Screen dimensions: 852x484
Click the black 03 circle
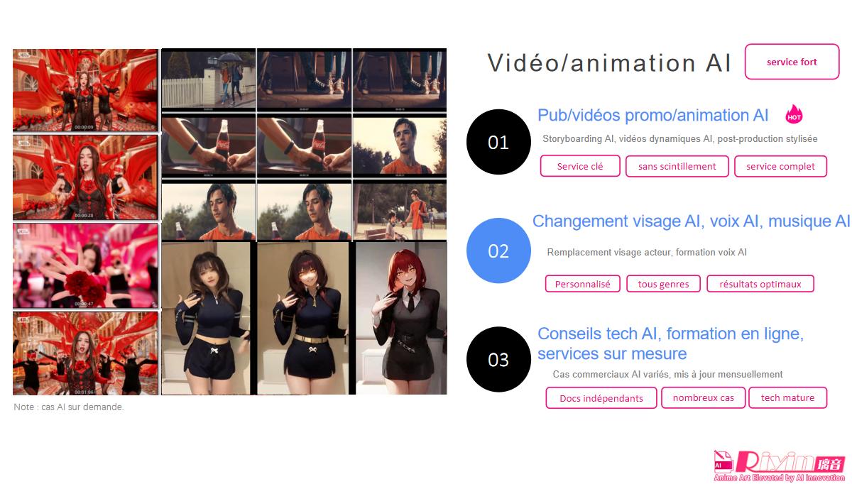click(x=498, y=359)
